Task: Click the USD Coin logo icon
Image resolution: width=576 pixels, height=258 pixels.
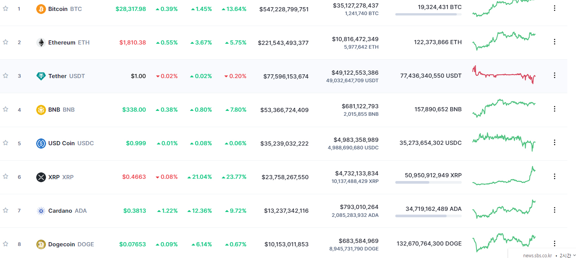Action: 41,143
